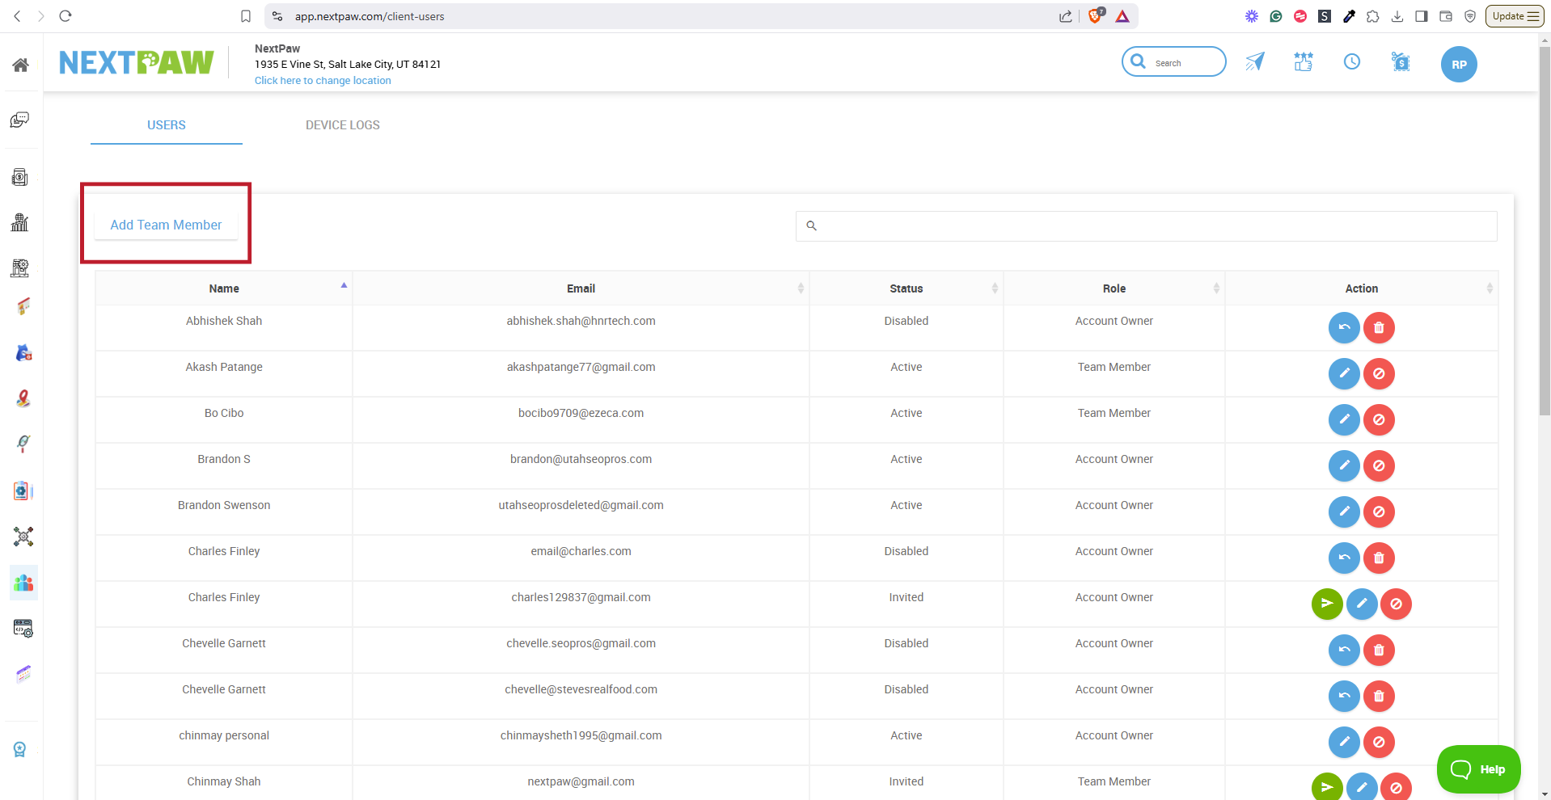Click the browser address bar URL

[x=370, y=16]
